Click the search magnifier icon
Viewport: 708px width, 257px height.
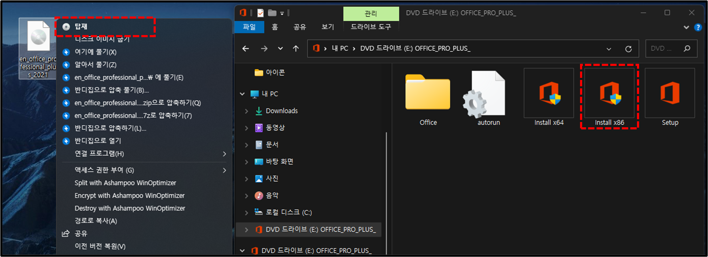click(687, 48)
